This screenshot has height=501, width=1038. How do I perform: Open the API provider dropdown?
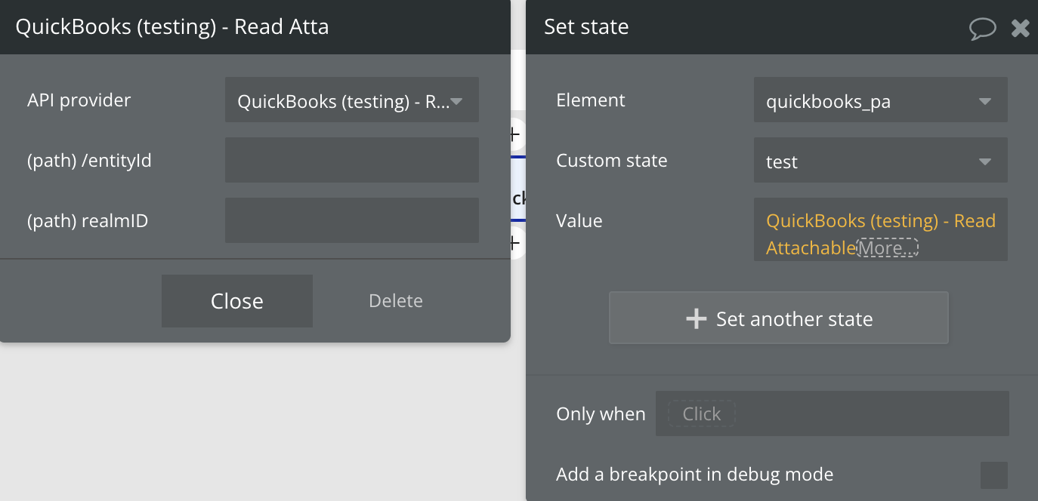coord(351,100)
